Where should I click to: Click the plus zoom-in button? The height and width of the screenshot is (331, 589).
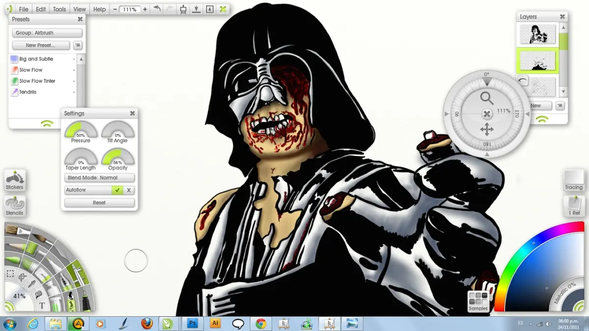(145, 9)
